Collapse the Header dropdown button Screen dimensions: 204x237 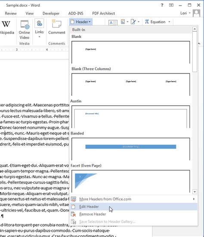81,22
